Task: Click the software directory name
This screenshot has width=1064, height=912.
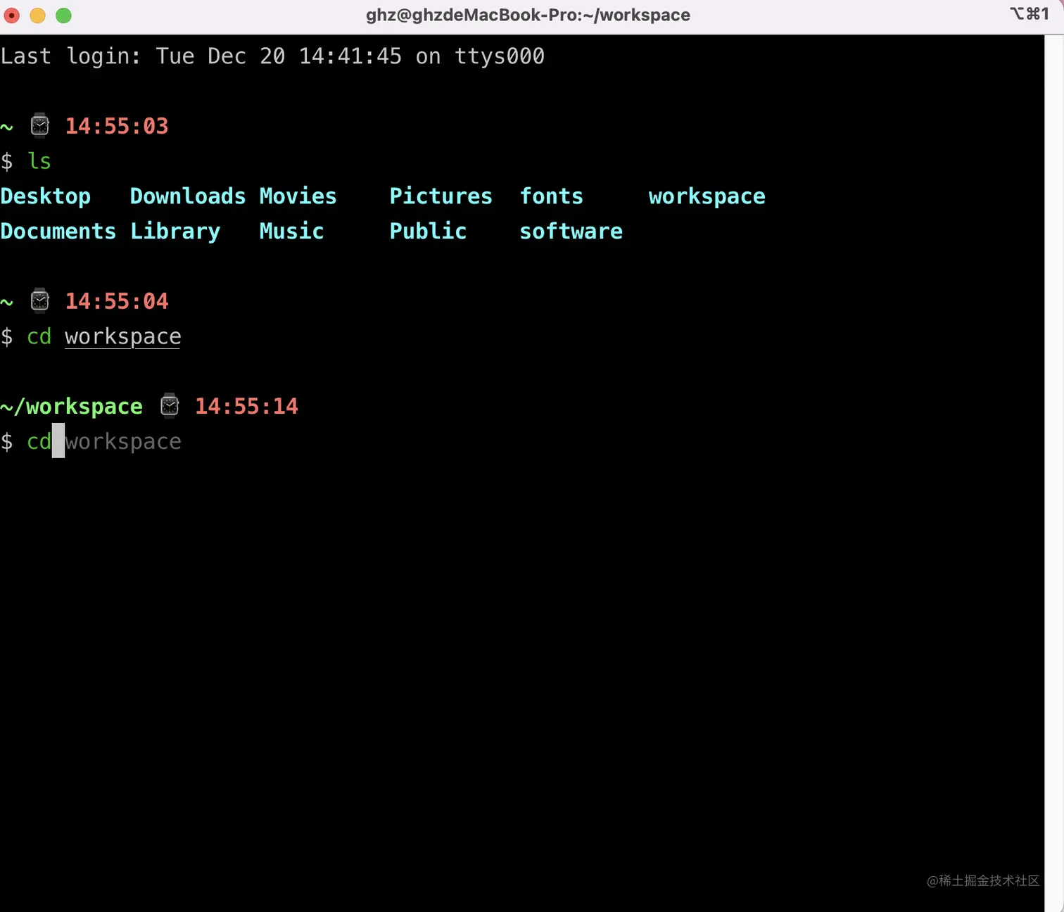Action: pos(571,231)
